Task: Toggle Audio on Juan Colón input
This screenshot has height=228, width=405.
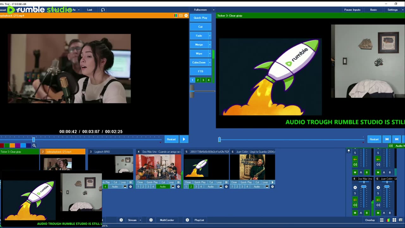Action: 257,187
